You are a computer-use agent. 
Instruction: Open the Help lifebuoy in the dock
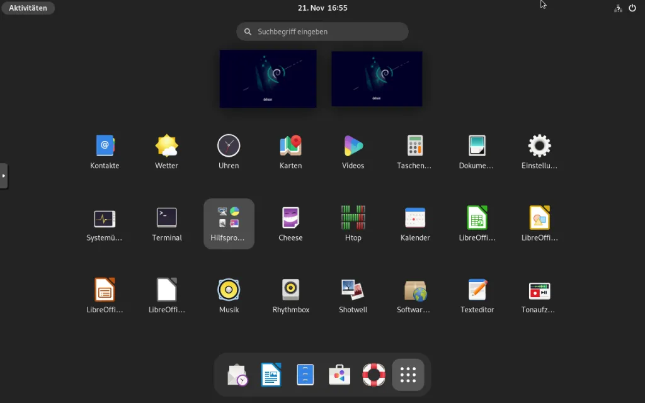(x=374, y=375)
